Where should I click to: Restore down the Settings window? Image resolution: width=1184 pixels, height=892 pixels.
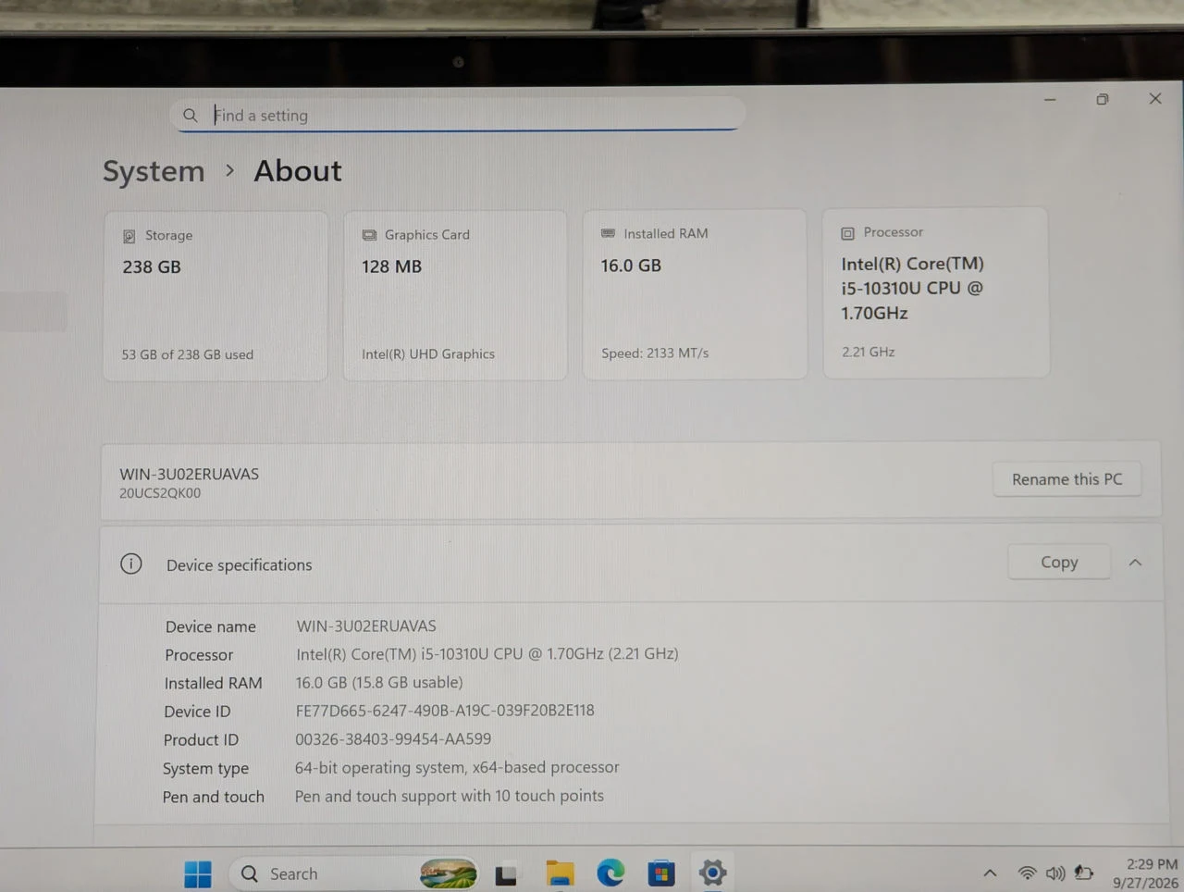[1103, 99]
